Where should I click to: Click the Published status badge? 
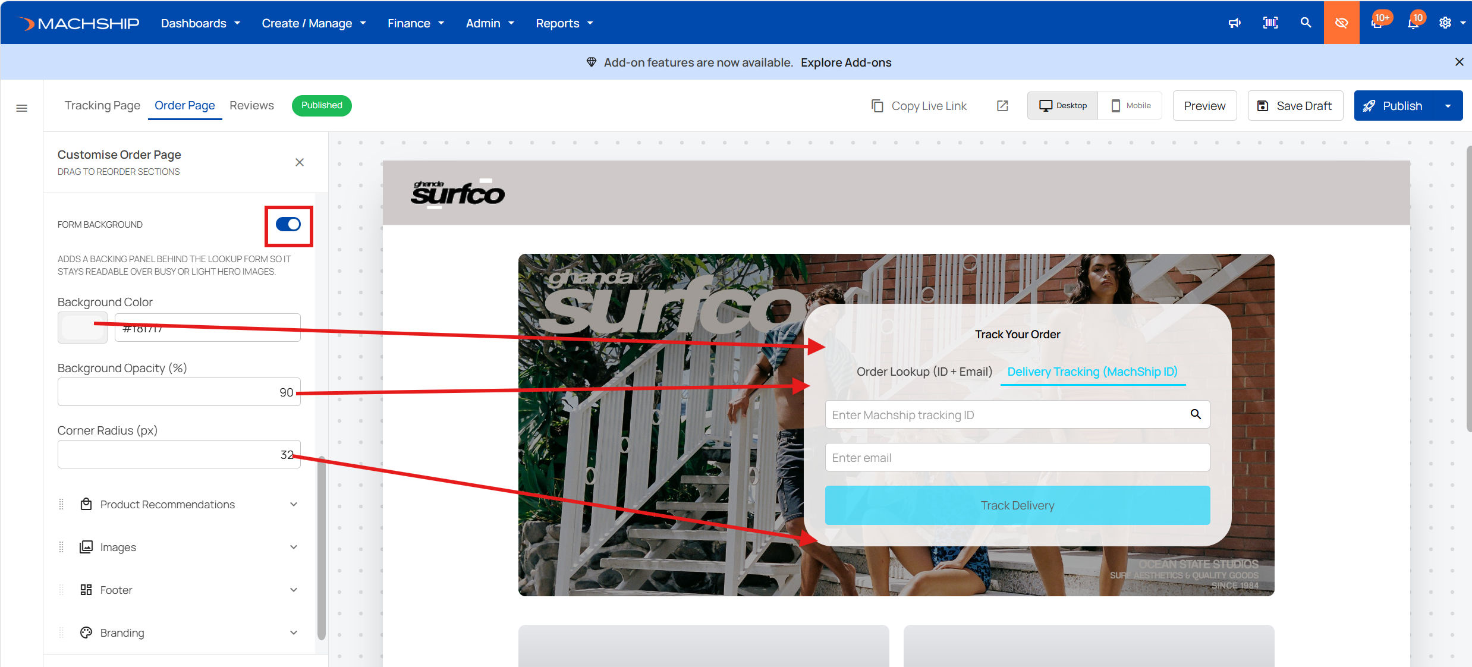(322, 105)
